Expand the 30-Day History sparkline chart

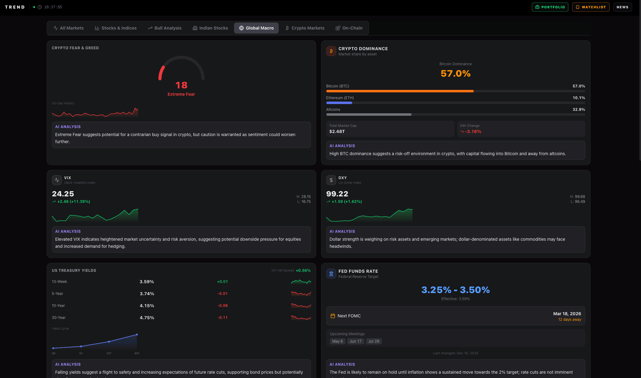click(95, 112)
